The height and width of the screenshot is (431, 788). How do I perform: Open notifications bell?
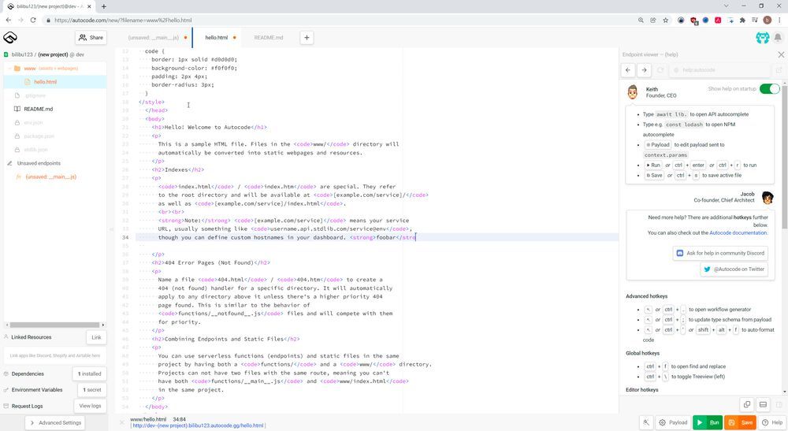point(778,38)
